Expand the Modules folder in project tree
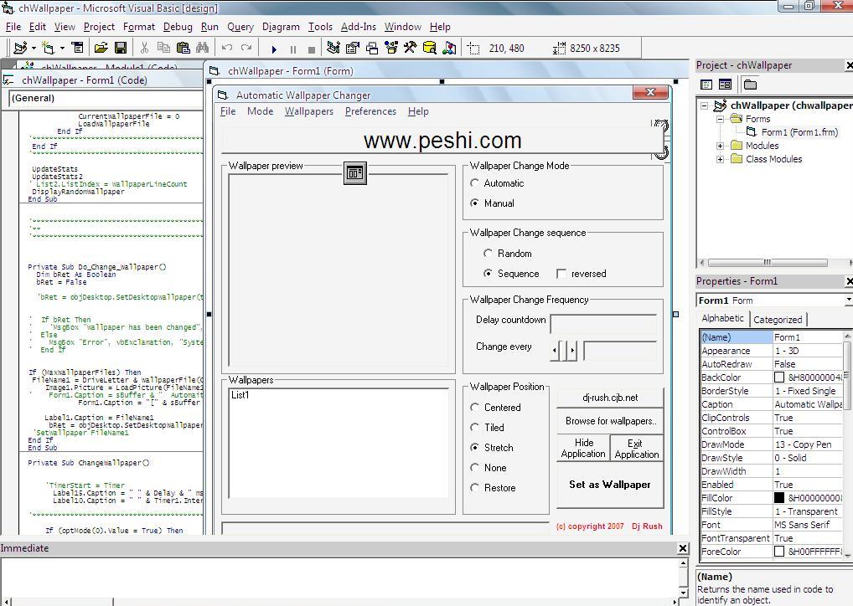Image resolution: width=853 pixels, height=606 pixels. pyautogui.click(x=721, y=146)
